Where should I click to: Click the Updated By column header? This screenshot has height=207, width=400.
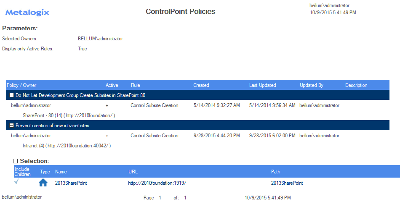click(312, 85)
